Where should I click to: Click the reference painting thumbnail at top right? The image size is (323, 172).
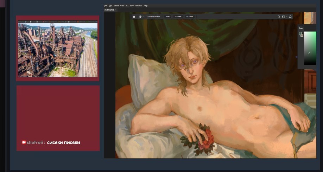310,18
